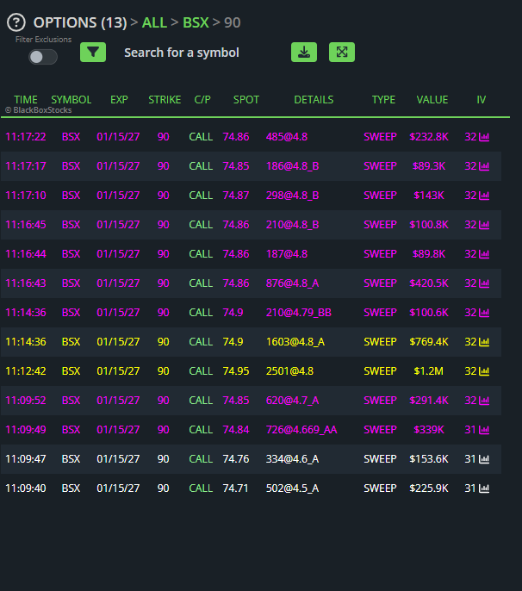
Task: Sort by the TYPE column header
Action: tap(383, 100)
